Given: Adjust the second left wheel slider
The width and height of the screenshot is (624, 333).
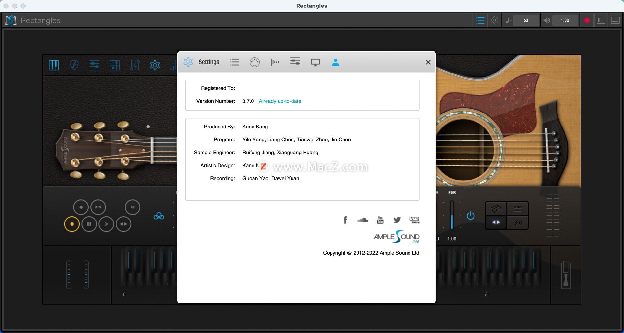Looking at the screenshot, I should click(x=86, y=274).
